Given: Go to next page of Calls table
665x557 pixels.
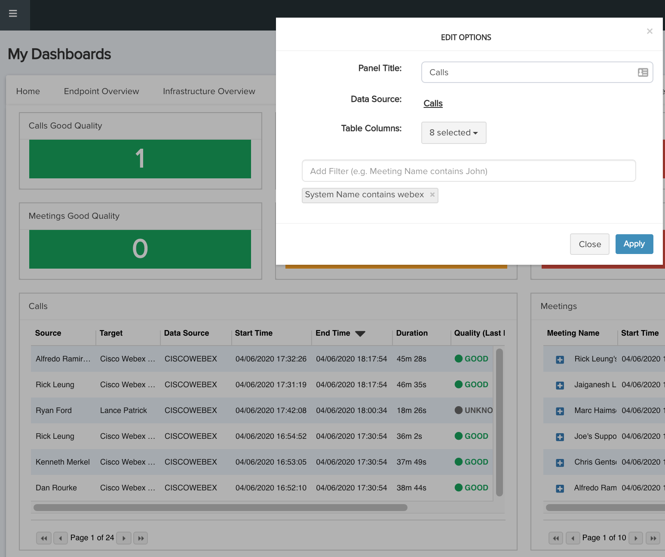Looking at the screenshot, I should (x=124, y=538).
